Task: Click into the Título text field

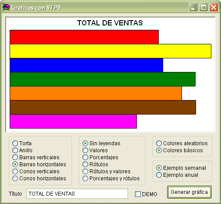Action: point(77,193)
